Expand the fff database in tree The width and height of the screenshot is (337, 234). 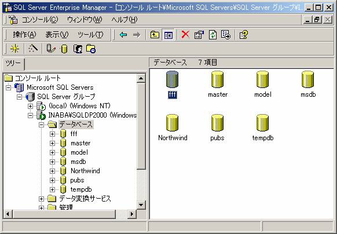pos(52,134)
